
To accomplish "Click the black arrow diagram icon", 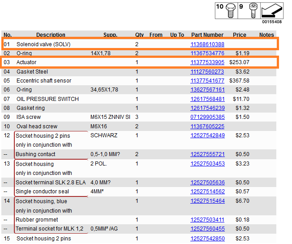I will [271, 9].
